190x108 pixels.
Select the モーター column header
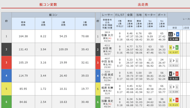150,15
